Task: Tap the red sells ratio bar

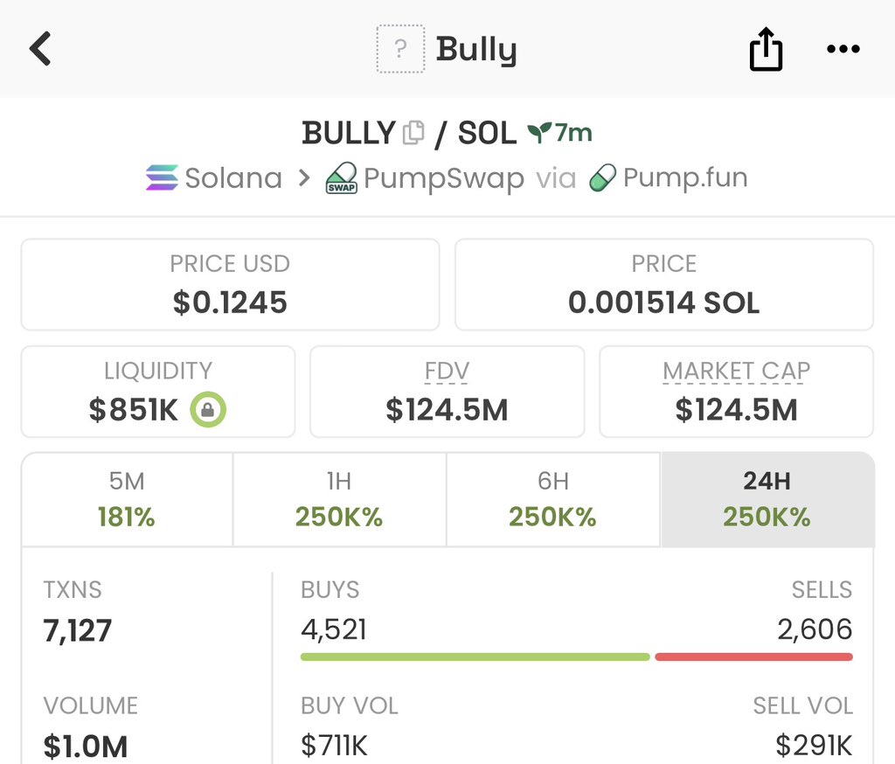Action: tap(754, 657)
